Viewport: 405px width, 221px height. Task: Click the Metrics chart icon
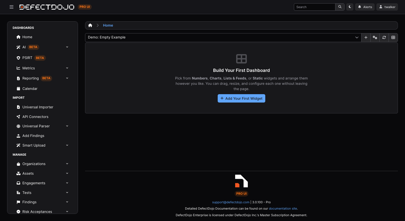point(18,68)
